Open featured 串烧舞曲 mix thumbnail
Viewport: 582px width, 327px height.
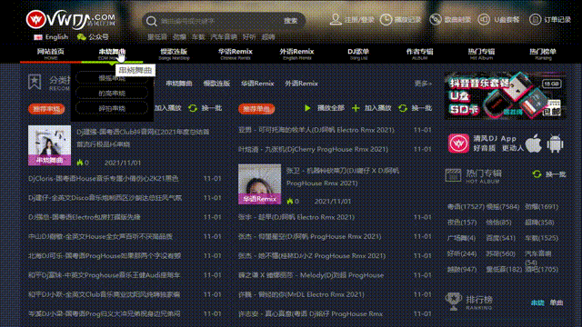point(49,145)
